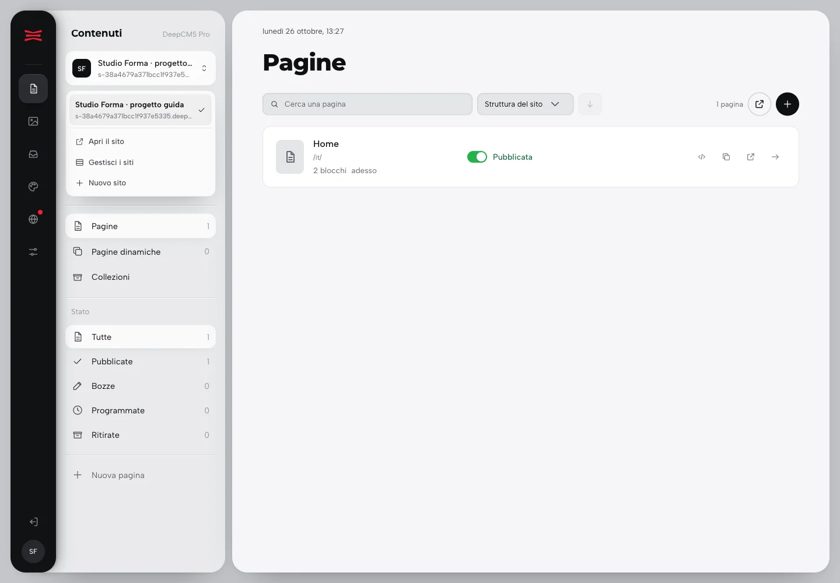Click the '1 pagina' count text
The width and height of the screenshot is (840, 583).
(x=730, y=104)
